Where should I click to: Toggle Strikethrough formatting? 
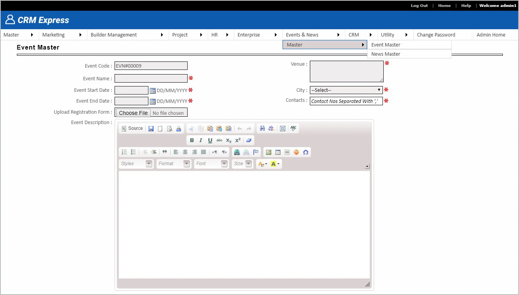pyautogui.click(x=220, y=141)
